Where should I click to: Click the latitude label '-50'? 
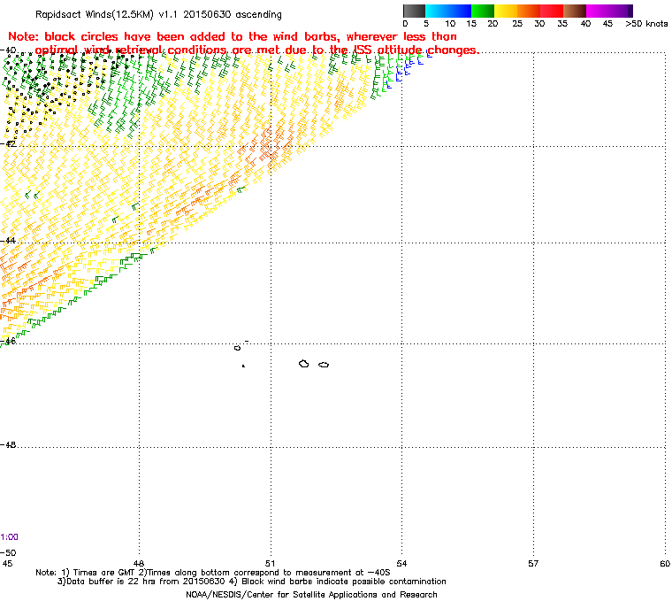[8, 552]
